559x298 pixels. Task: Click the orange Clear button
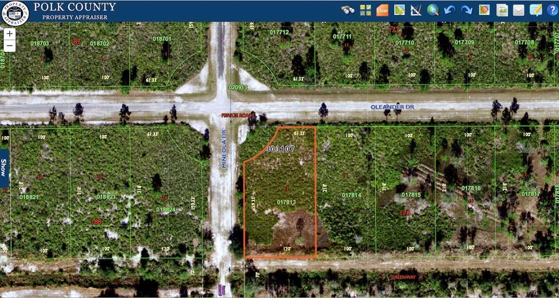coord(382,10)
